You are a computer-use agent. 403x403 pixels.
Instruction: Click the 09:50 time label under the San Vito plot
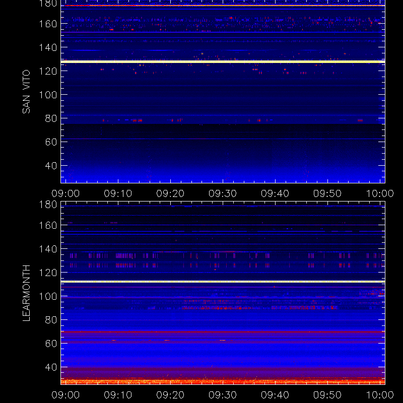coord(327,193)
